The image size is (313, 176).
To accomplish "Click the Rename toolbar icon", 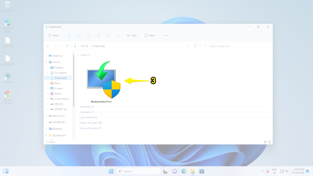I will point(98,35).
